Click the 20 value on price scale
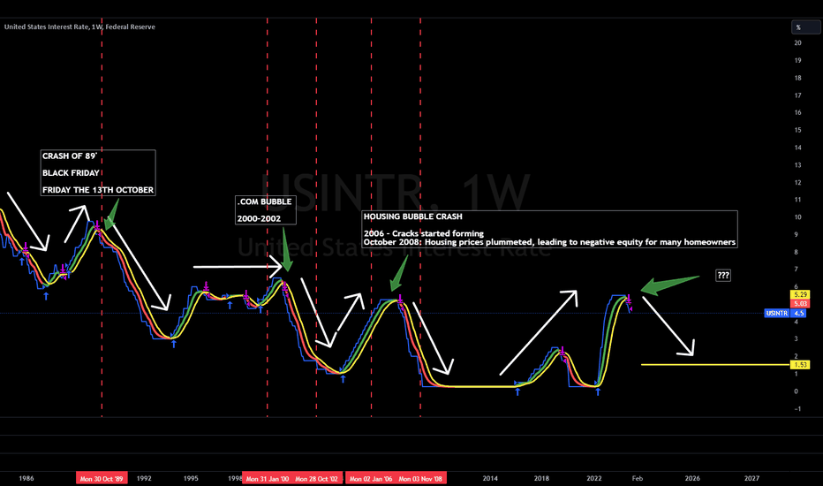This screenshot has height=486, width=823. coord(797,43)
